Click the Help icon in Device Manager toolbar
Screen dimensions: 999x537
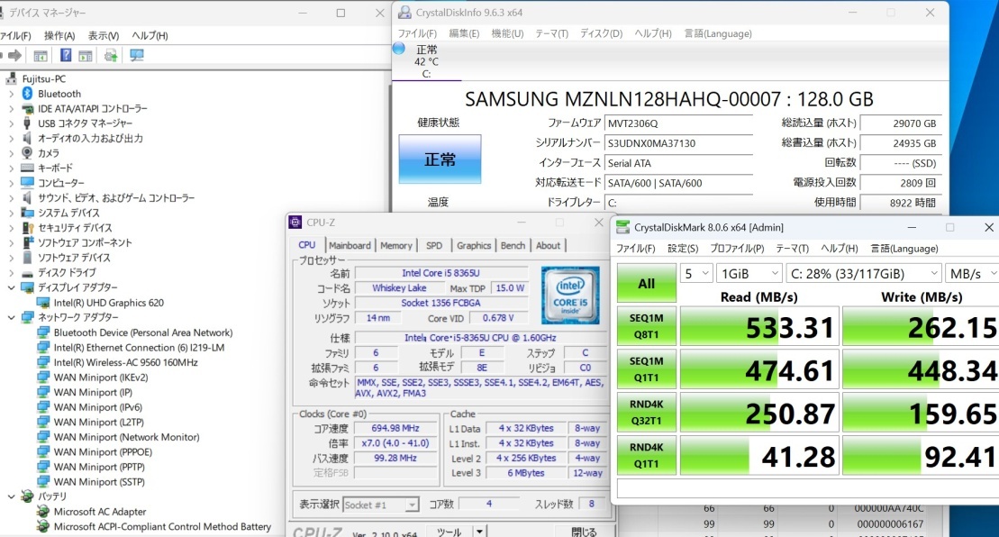66,56
